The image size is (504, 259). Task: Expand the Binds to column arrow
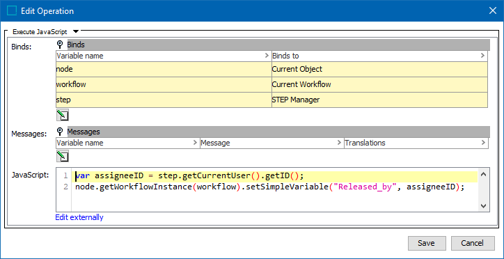pos(482,56)
